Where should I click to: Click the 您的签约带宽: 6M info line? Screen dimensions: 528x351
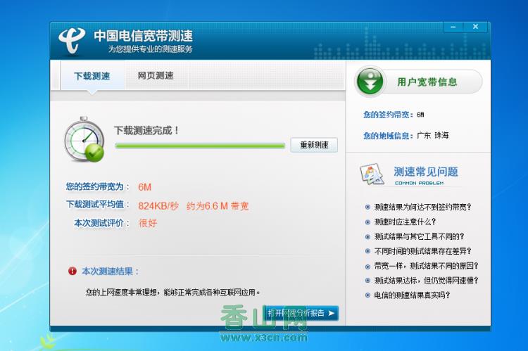tap(394, 115)
